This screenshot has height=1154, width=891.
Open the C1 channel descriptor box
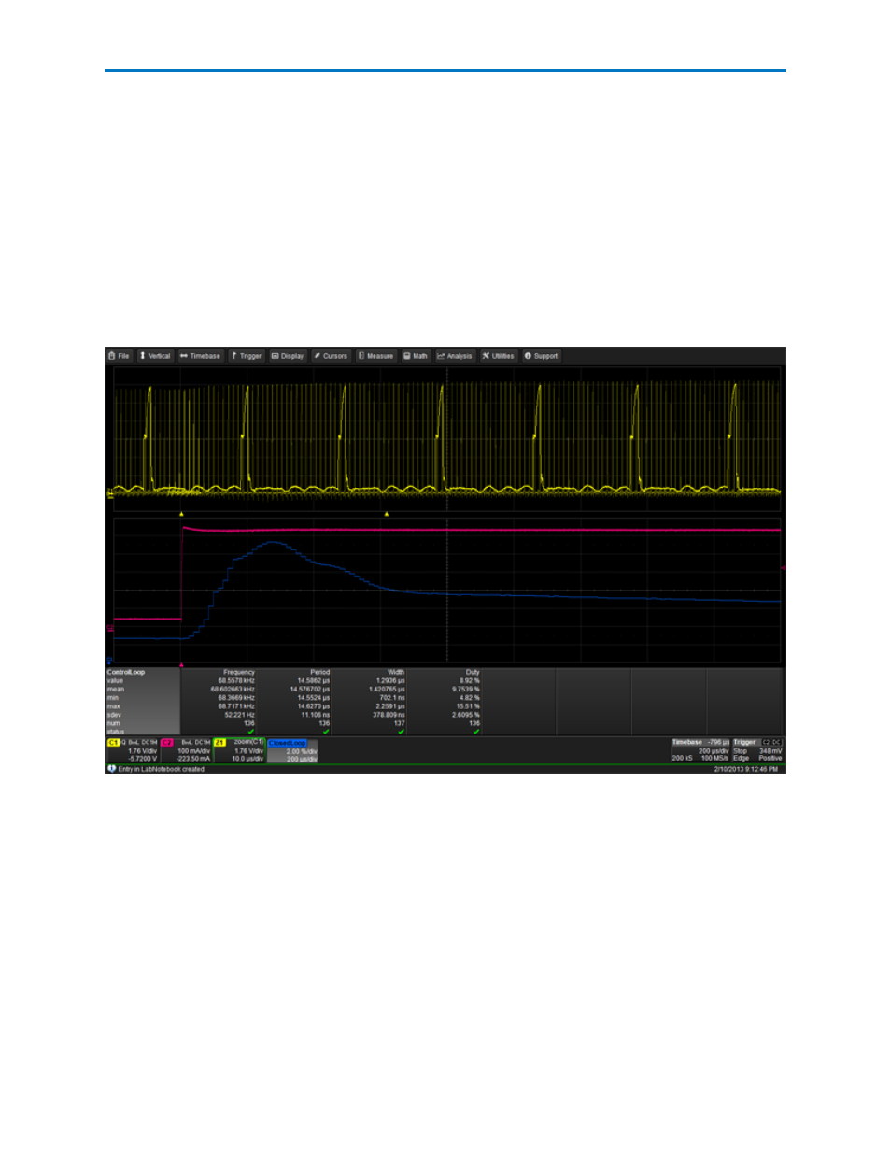tap(132, 750)
